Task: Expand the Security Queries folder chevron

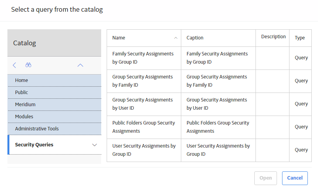Action: (x=95, y=145)
